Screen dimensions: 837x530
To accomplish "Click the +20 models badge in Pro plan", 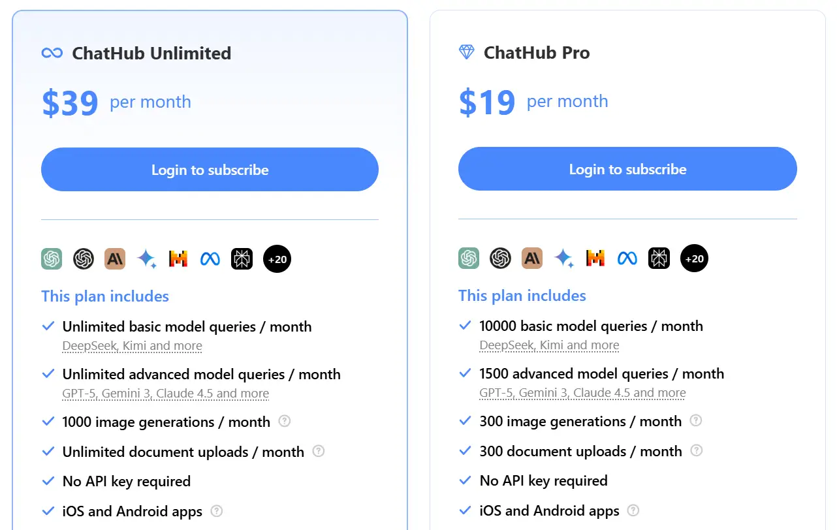I will click(694, 258).
